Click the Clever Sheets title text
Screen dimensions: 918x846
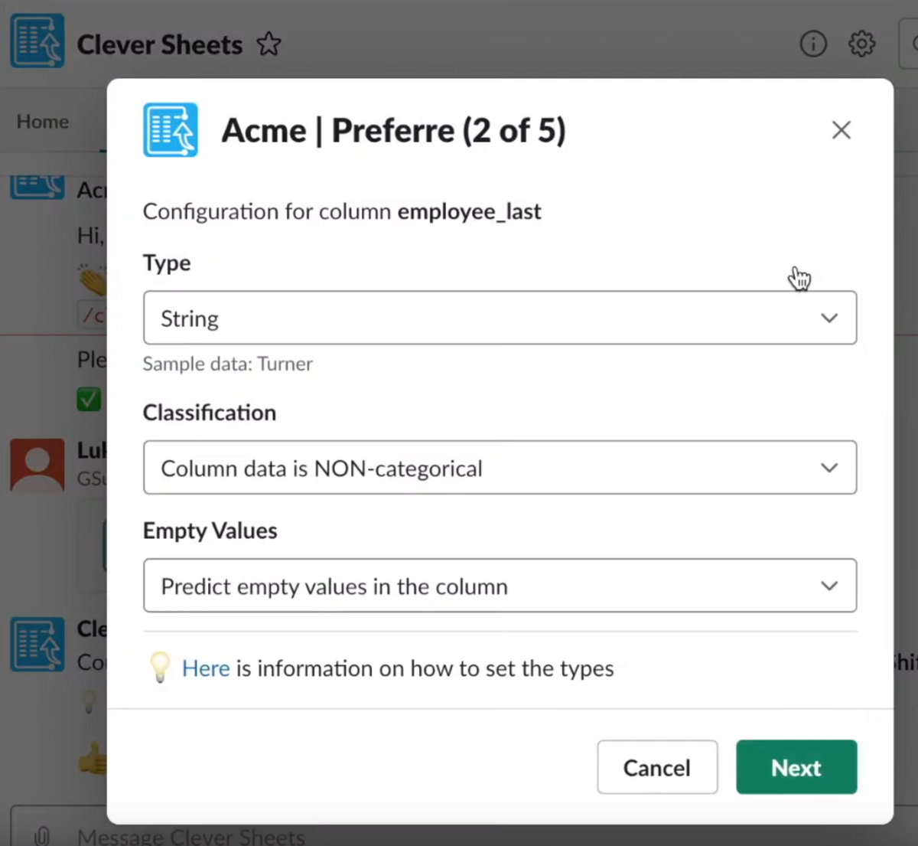(160, 44)
